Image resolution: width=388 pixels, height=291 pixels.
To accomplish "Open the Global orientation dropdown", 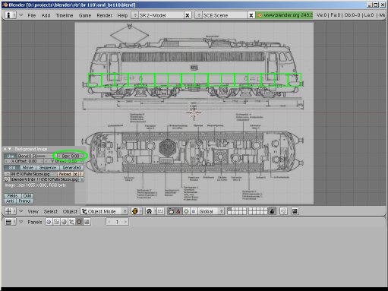I will point(211,211).
